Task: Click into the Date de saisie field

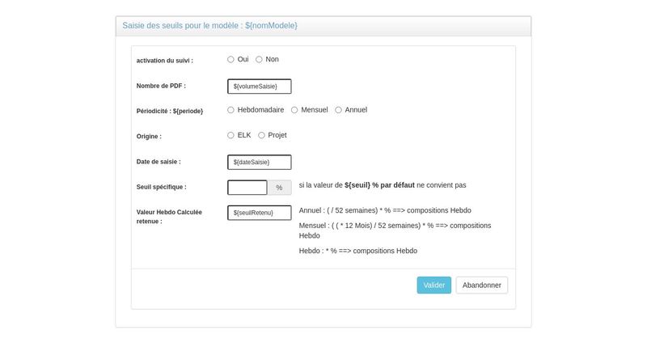Action: pyautogui.click(x=259, y=162)
